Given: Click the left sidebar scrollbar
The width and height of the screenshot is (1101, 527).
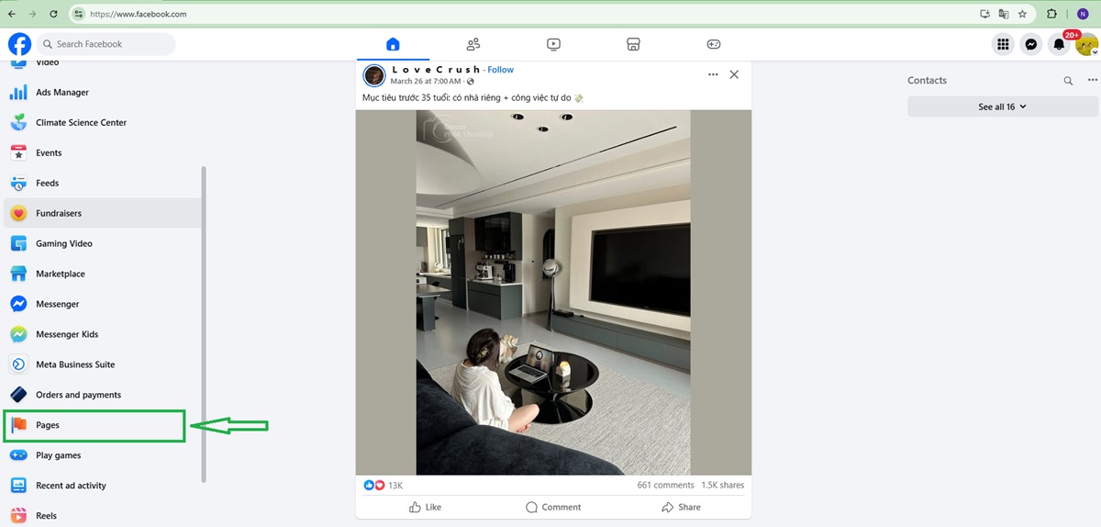Looking at the screenshot, I should coord(204,323).
